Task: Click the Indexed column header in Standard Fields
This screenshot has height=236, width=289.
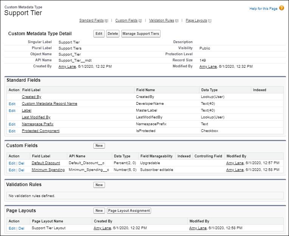Action: (260, 90)
